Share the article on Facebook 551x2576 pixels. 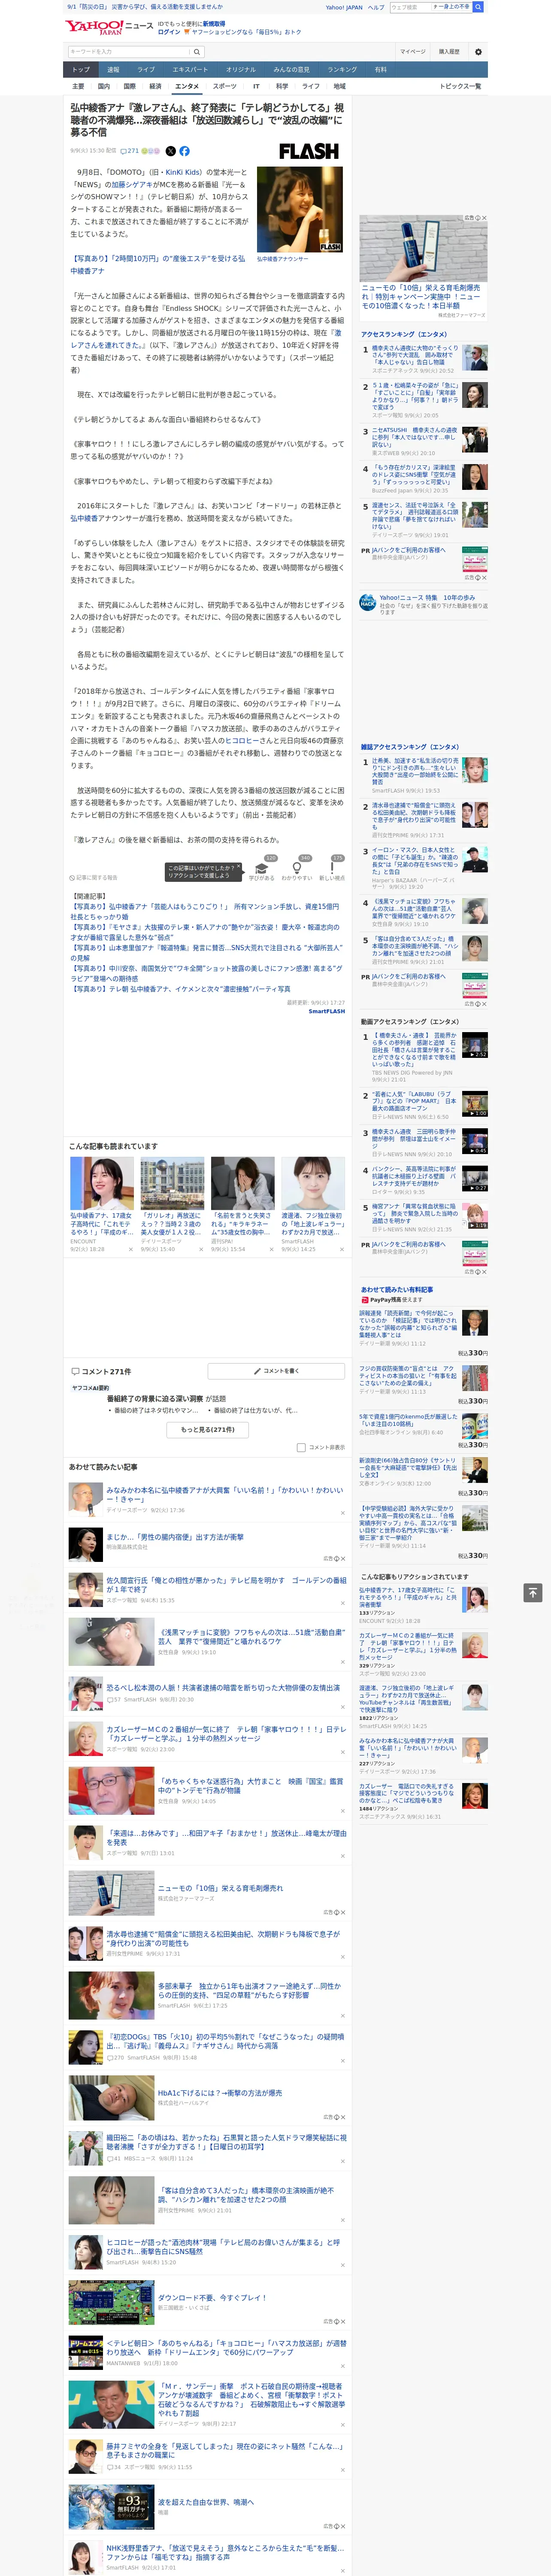coord(184,151)
